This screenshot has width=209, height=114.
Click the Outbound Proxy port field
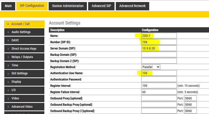[x=190, y=98]
